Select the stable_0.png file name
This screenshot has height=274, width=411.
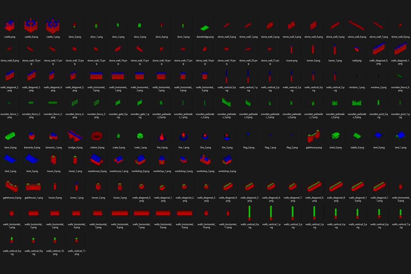tap(357, 148)
